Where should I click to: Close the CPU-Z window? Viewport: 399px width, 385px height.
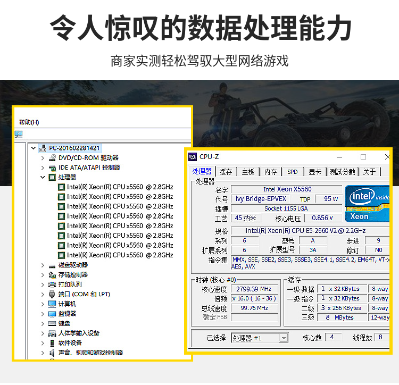387,157
